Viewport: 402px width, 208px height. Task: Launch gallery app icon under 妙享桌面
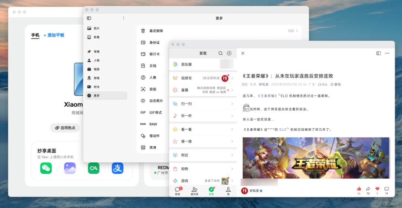(x=70, y=168)
